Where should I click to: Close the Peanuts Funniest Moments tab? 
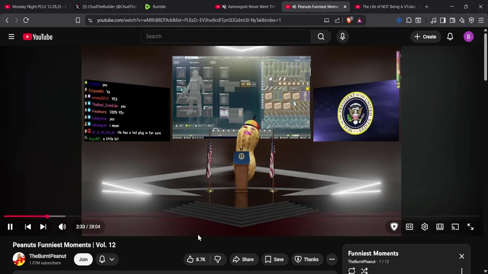click(x=345, y=6)
